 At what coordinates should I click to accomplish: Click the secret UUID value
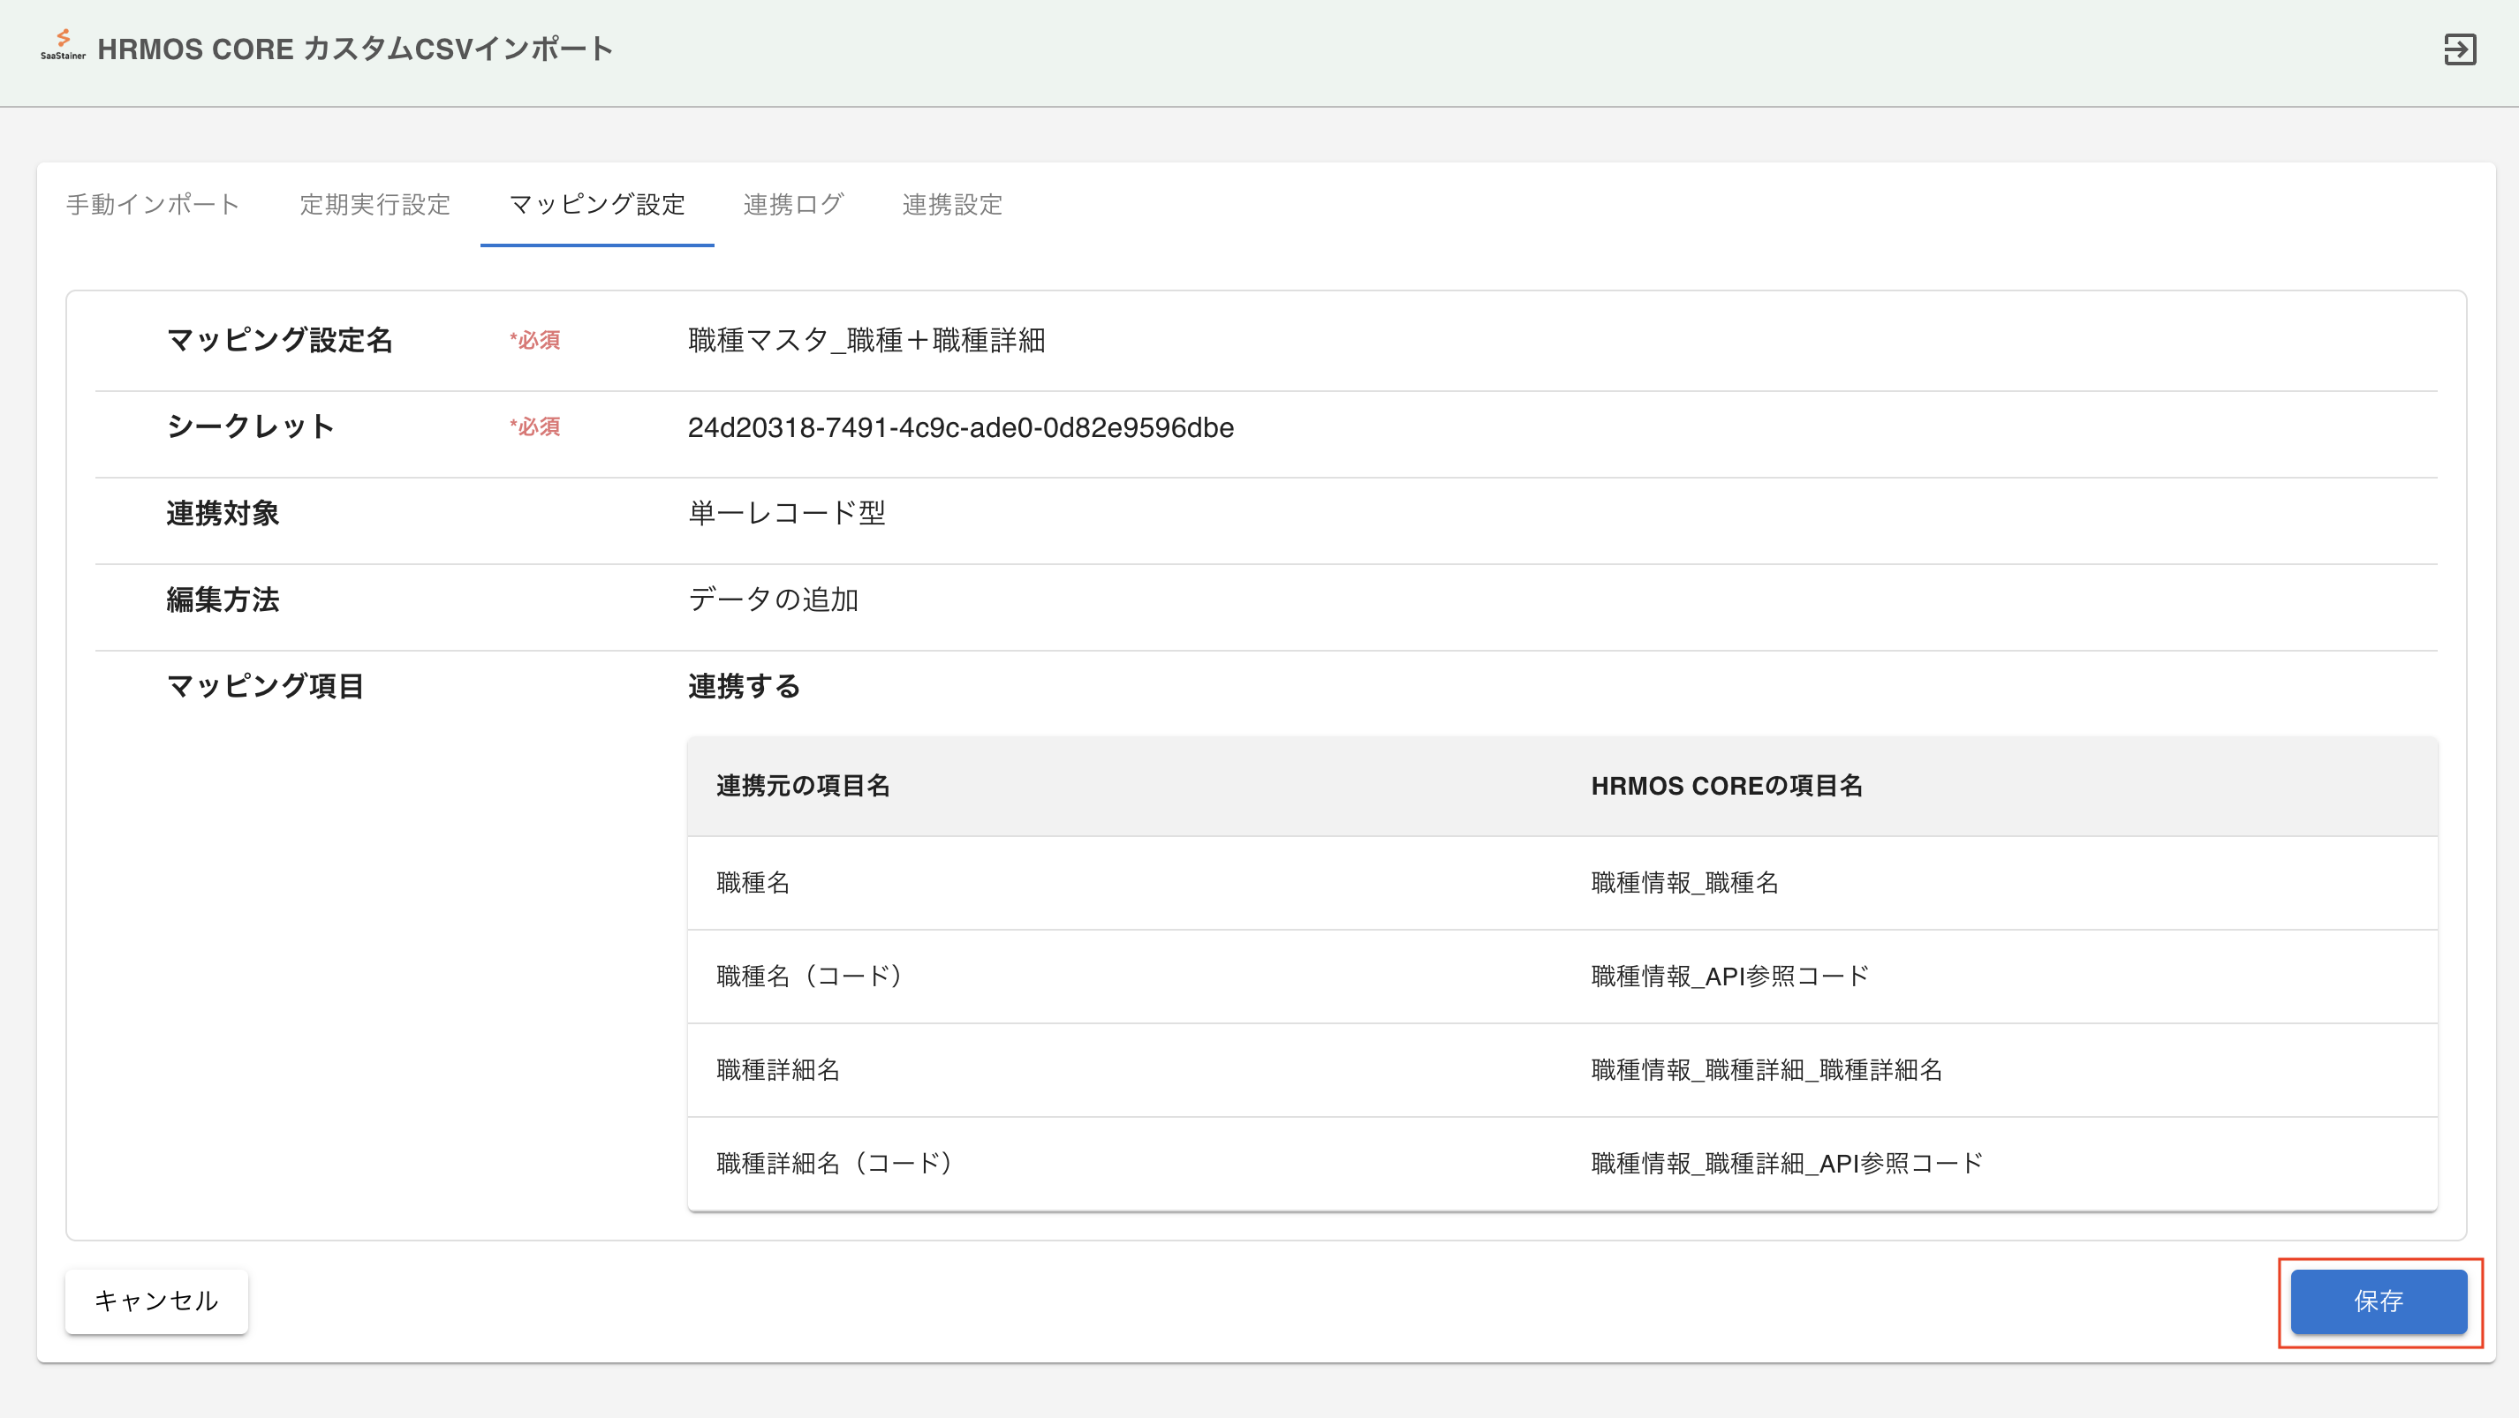click(x=960, y=427)
